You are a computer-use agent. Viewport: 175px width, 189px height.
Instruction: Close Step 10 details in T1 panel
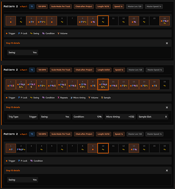[x=167, y=43]
